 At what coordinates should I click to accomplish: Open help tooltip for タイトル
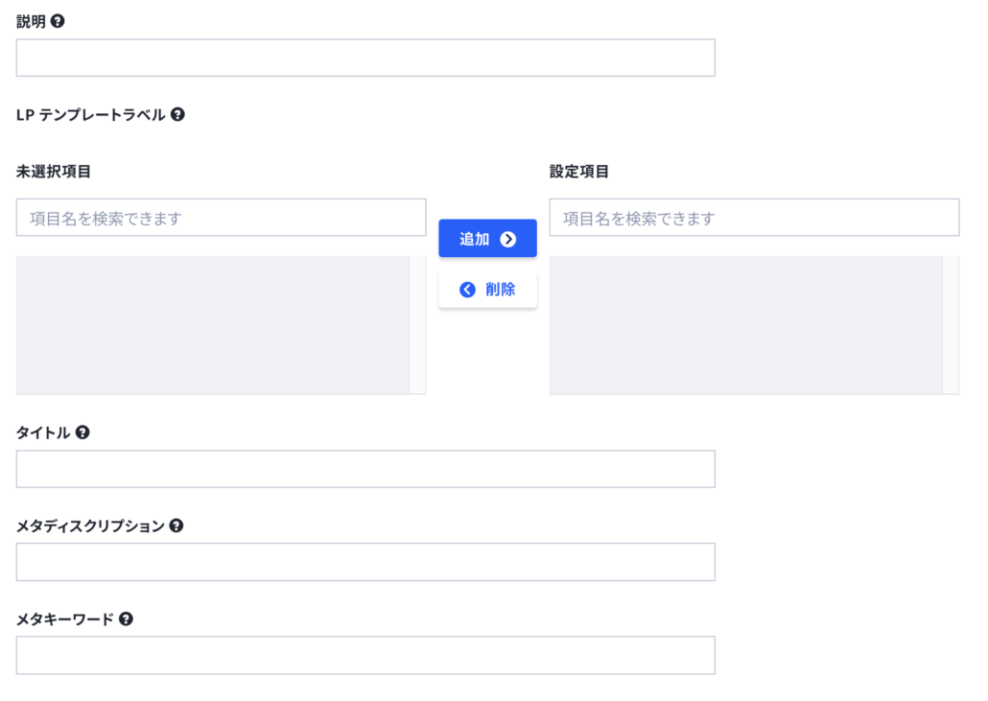[x=82, y=432]
